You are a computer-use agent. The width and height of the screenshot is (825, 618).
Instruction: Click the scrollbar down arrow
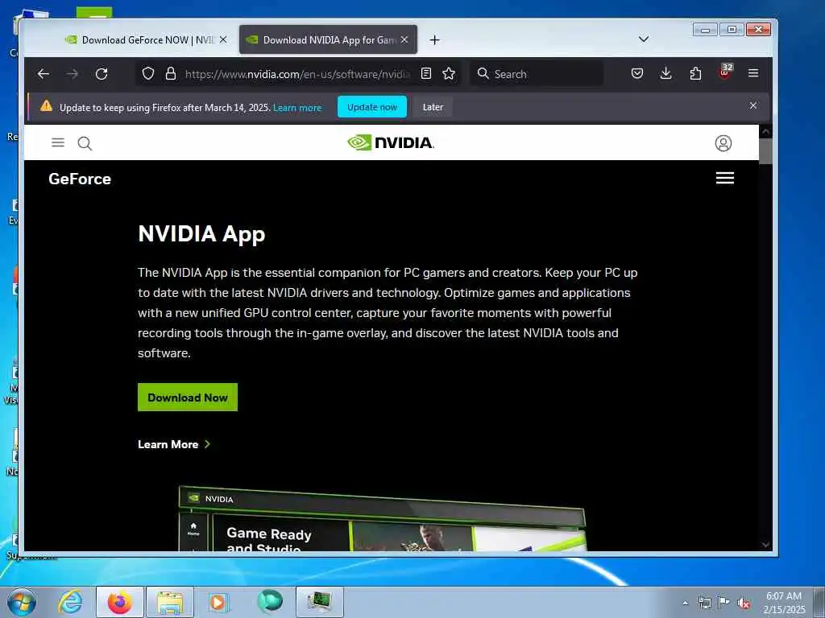(765, 545)
